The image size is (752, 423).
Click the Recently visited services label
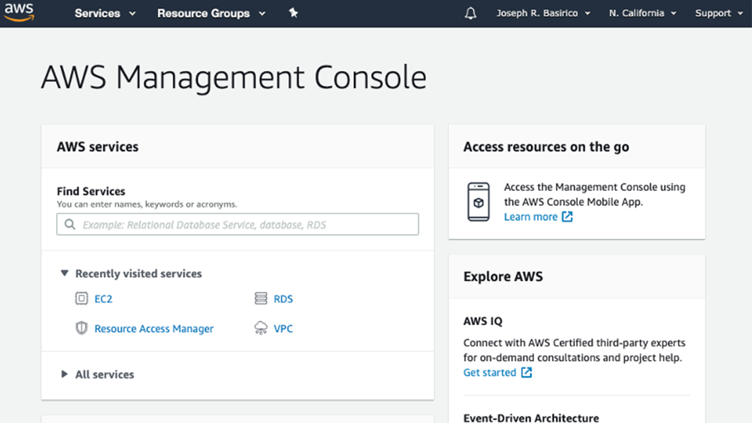139,273
